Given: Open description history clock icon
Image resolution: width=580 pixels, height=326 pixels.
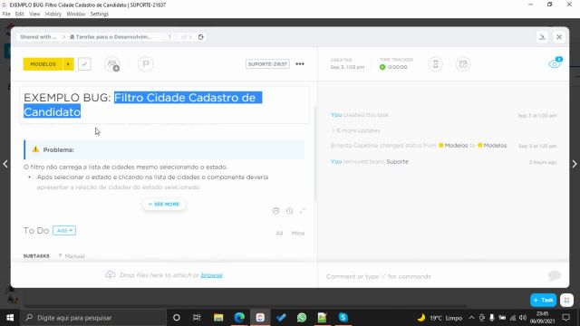Looking at the screenshot, I should point(290,211).
